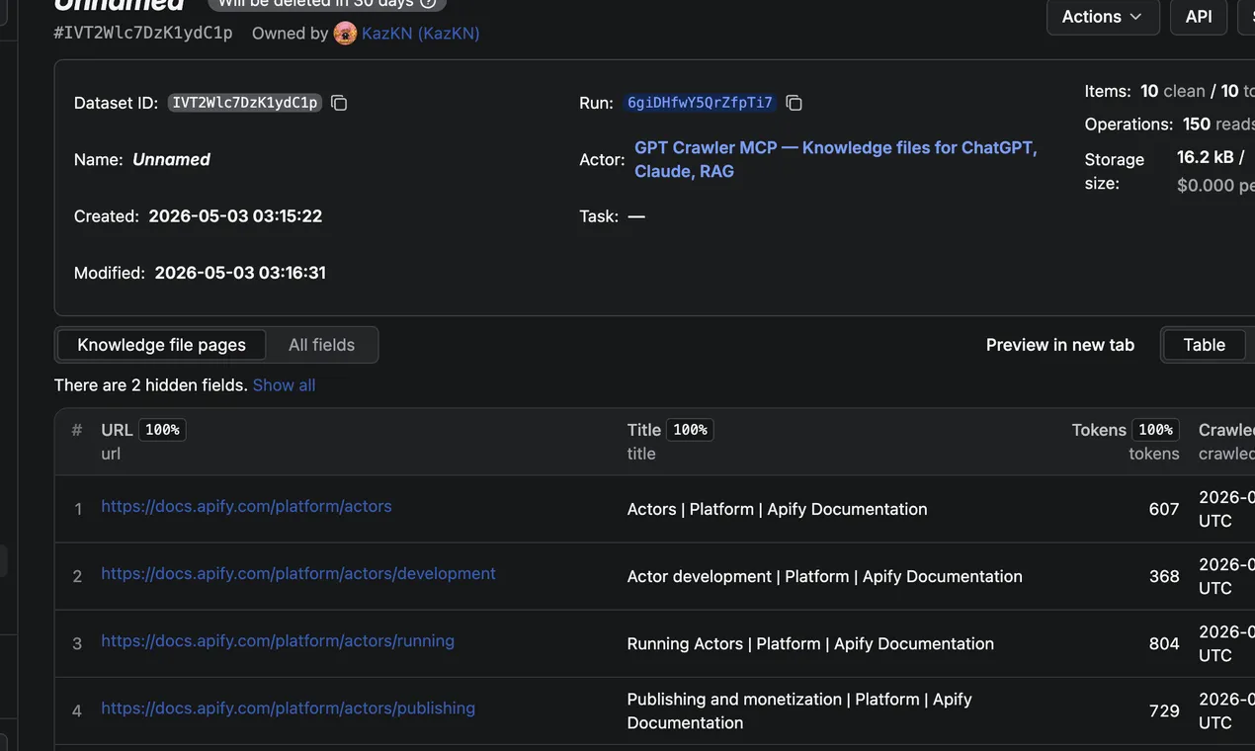Screen dimensions: 1255x751
Task: Click token count 804
Action: click(x=1164, y=643)
